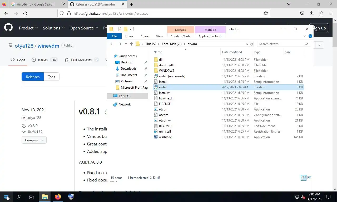Open the Shortcut Tools ribbon tab
Screen dimensions: 337x202
point(180,36)
